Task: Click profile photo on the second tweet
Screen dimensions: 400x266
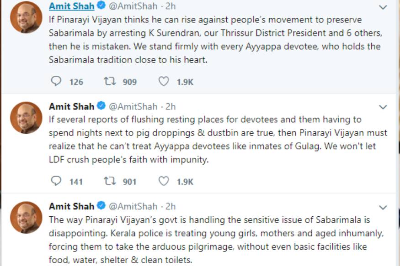Action: [26, 117]
